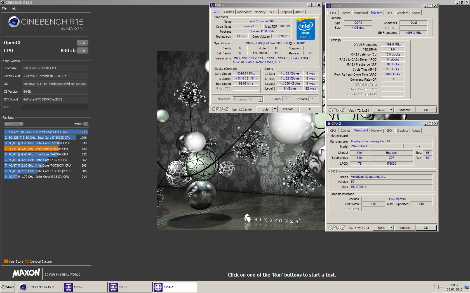
Task: Expand Tools dropdown arrow in Mainboard window
Action: click(x=391, y=228)
